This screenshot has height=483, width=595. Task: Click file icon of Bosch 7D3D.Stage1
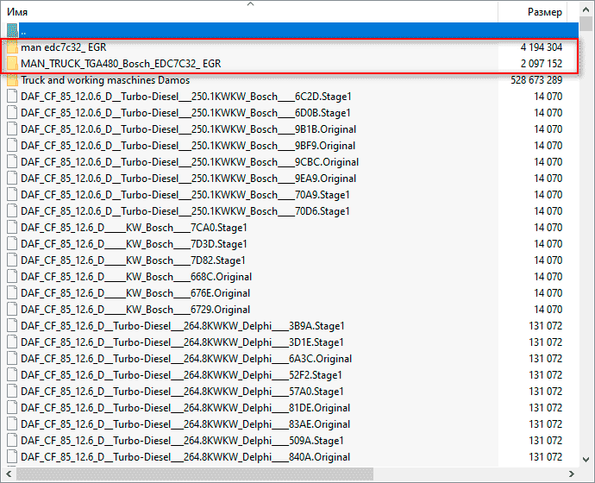(12, 244)
